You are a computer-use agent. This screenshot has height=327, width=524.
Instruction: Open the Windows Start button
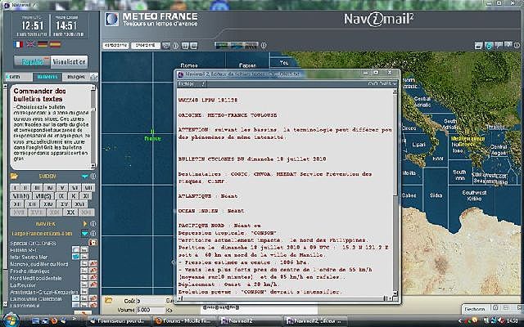point(10,320)
